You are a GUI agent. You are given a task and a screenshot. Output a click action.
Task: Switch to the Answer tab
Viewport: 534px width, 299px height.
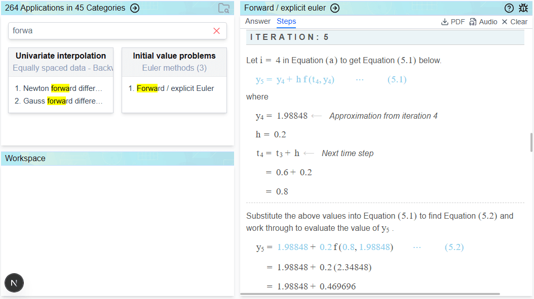point(258,21)
